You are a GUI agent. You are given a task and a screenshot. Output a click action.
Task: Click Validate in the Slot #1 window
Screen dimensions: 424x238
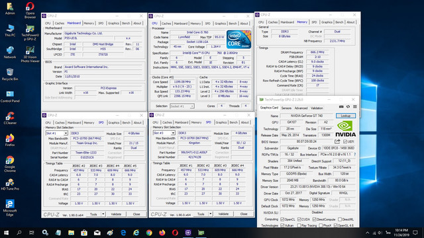(x=116, y=214)
